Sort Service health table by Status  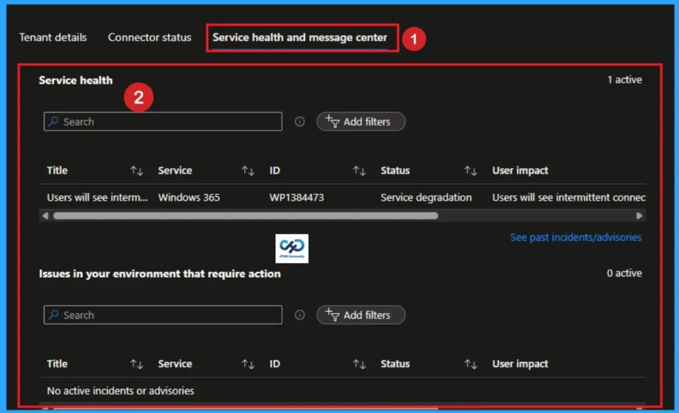point(470,170)
